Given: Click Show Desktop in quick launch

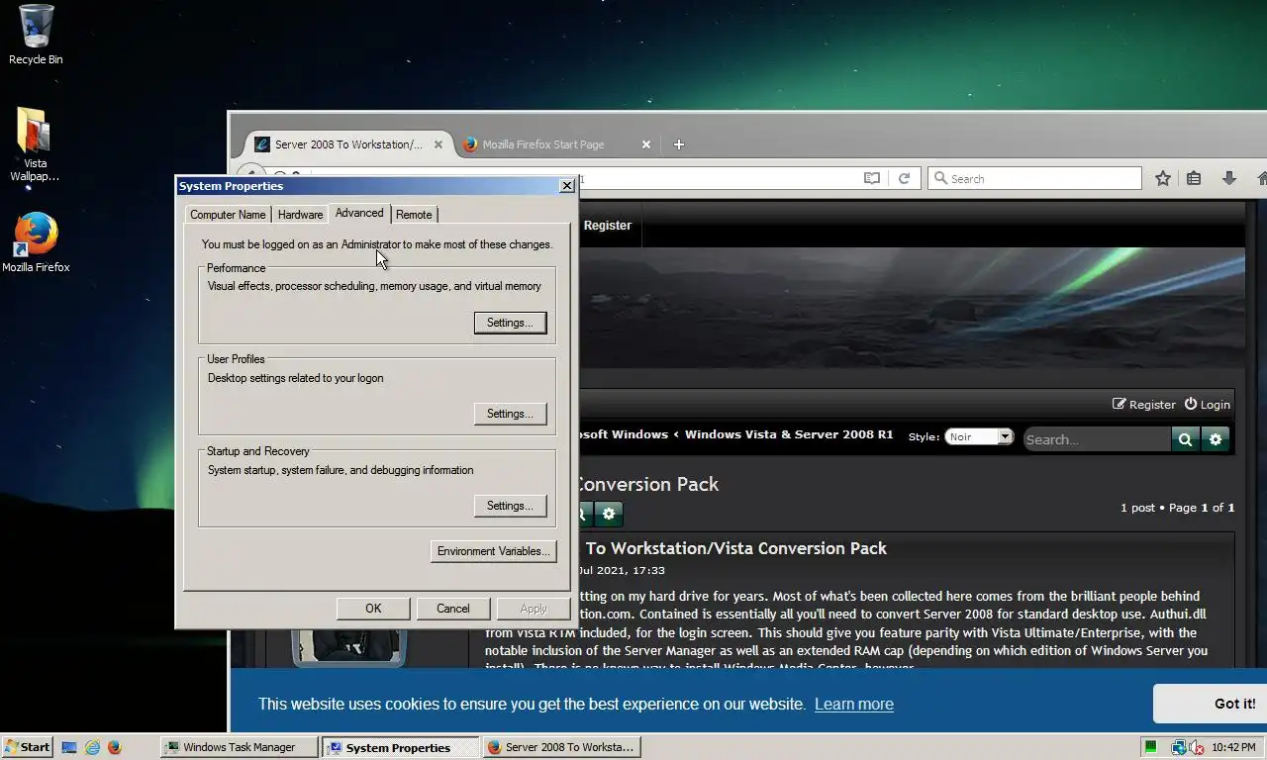Looking at the screenshot, I should click(69, 747).
